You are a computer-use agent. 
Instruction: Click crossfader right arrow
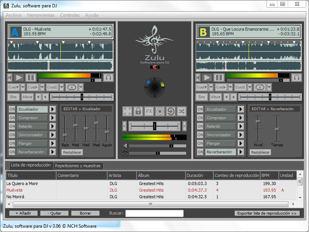[x=184, y=126]
